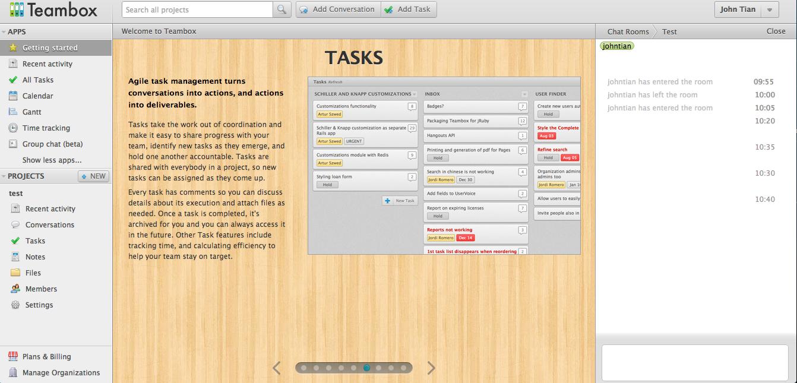Click the johntian user badge in chat
797x383 pixels.
[617, 46]
